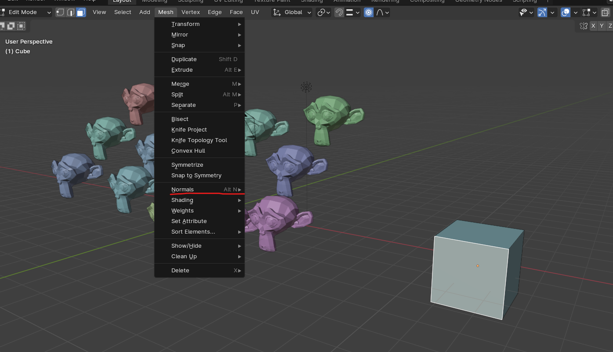Screen dimensions: 613x352
Task: Expand Snap submenu
Action: pos(199,45)
